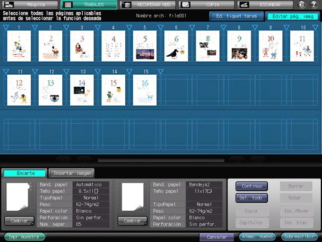Open the RECUPERAR HDD tab
This screenshot has height=242, width=322.
[148, 4]
